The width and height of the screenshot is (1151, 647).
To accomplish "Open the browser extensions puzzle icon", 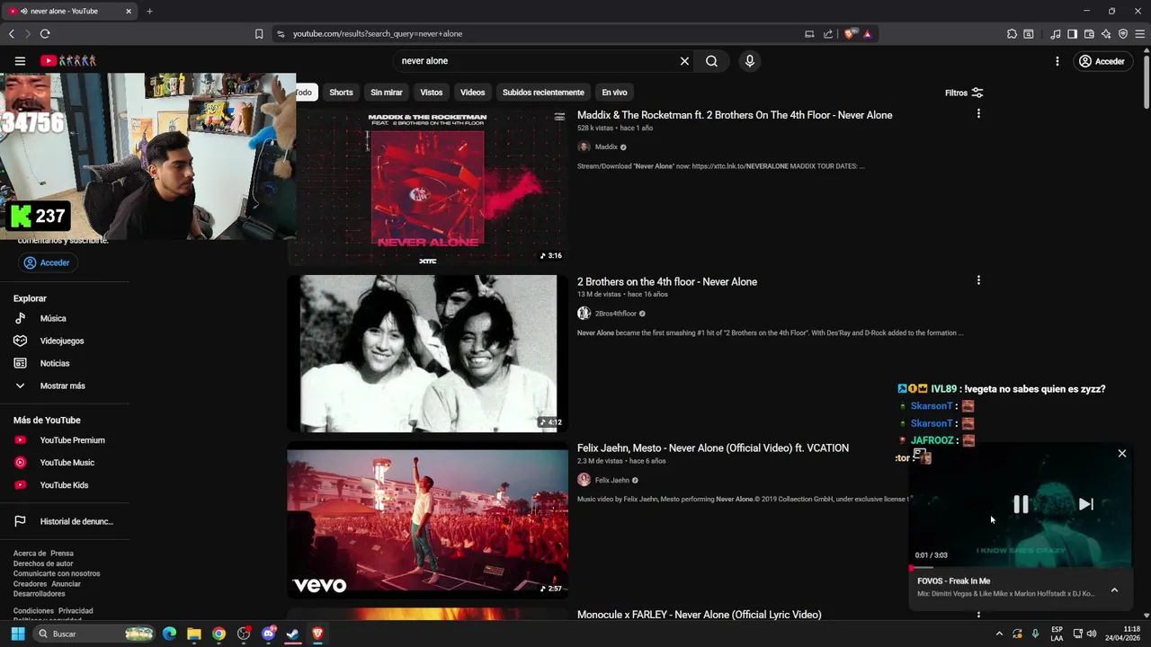I will (x=1012, y=34).
